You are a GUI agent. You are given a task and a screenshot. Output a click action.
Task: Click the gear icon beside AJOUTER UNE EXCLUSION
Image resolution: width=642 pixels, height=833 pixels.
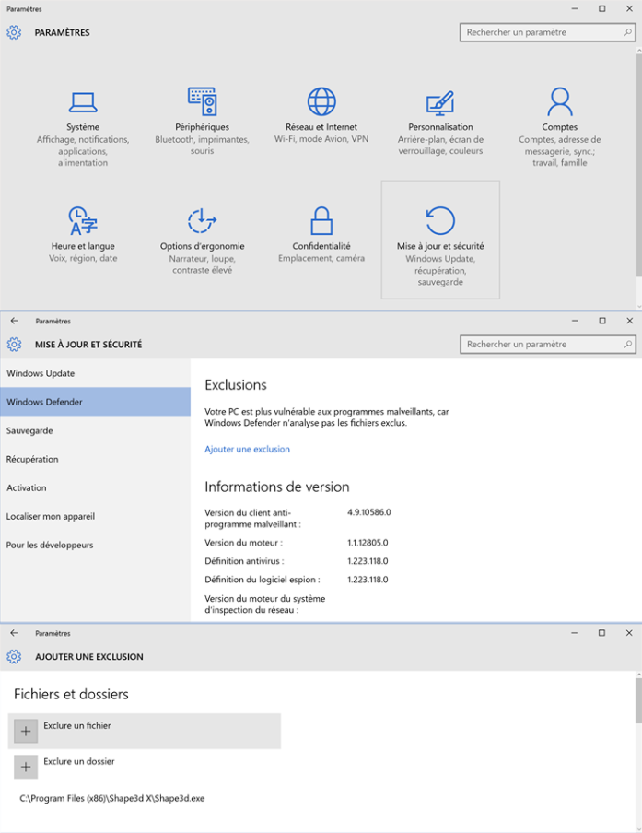(14, 657)
